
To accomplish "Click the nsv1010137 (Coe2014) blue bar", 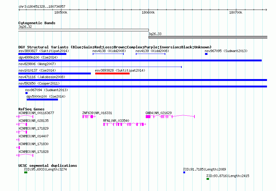I will click(55, 73).
